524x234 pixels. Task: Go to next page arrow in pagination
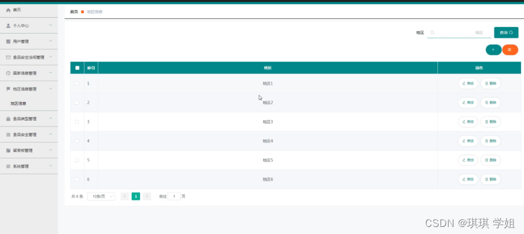[147, 196]
